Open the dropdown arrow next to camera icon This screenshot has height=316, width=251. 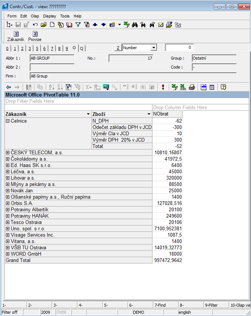[119, 25]
